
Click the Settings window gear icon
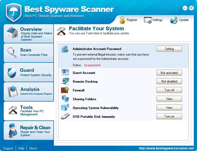(x=148, y=20)
